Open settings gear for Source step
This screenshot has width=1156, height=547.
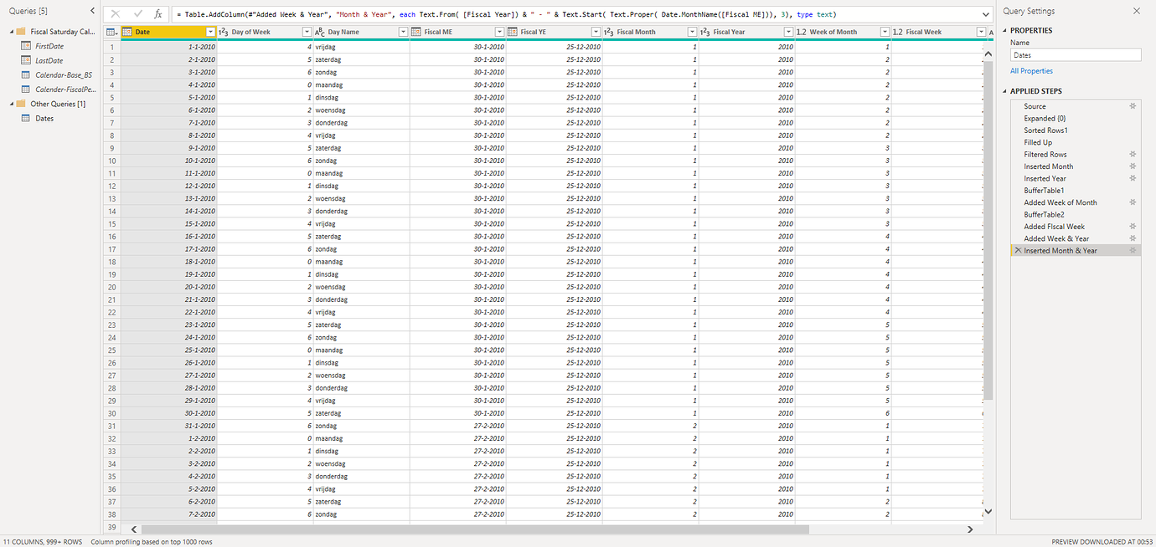[1133, 106]
